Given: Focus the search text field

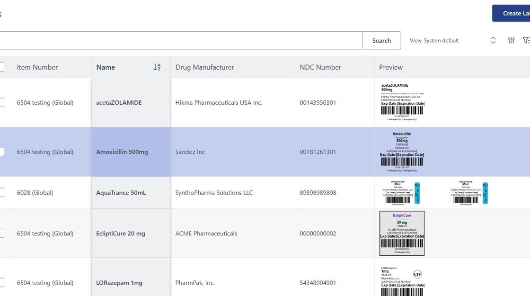Looking at the screenshot, I should pos(180,40).
